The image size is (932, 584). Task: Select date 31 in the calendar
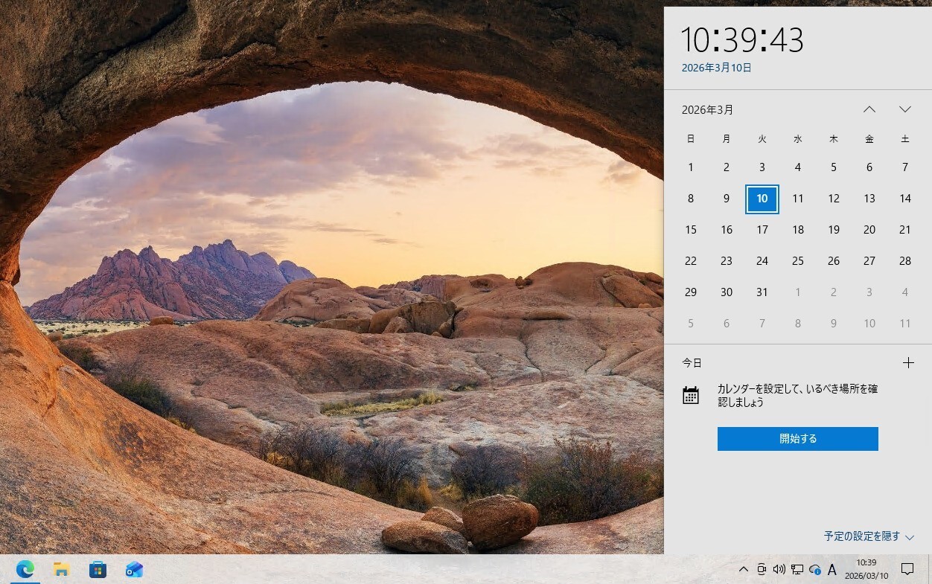[x=762, y=292]
